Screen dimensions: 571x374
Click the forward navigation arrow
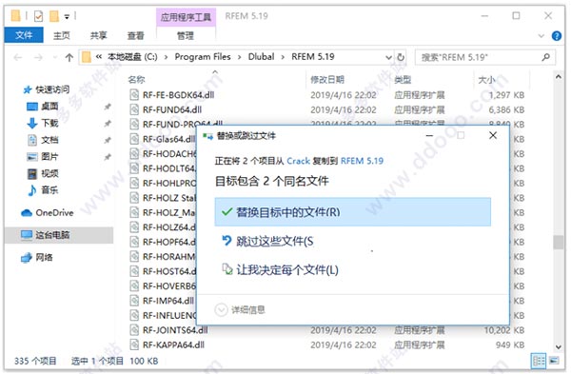[38, 57]
